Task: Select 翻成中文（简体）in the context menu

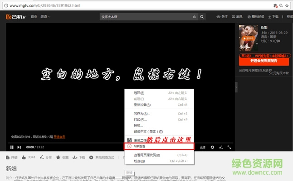Action: [x=159, y=132]
